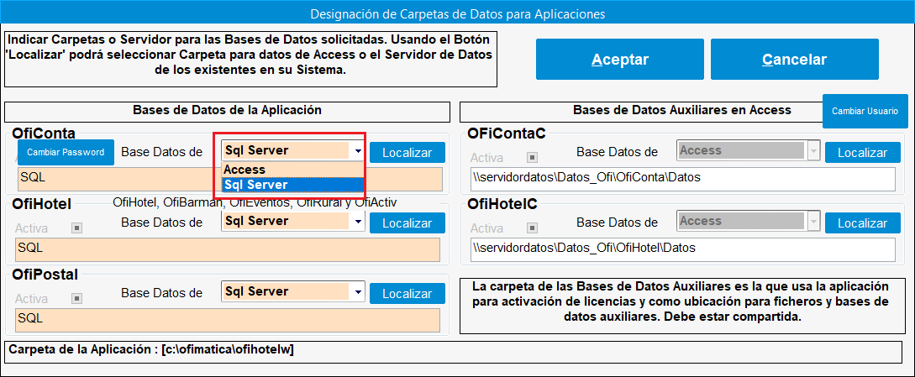The height and width of the screenshot is (377, 915).
Task: Select Sql Server in the open dropdown list
Action: (293, 185)
